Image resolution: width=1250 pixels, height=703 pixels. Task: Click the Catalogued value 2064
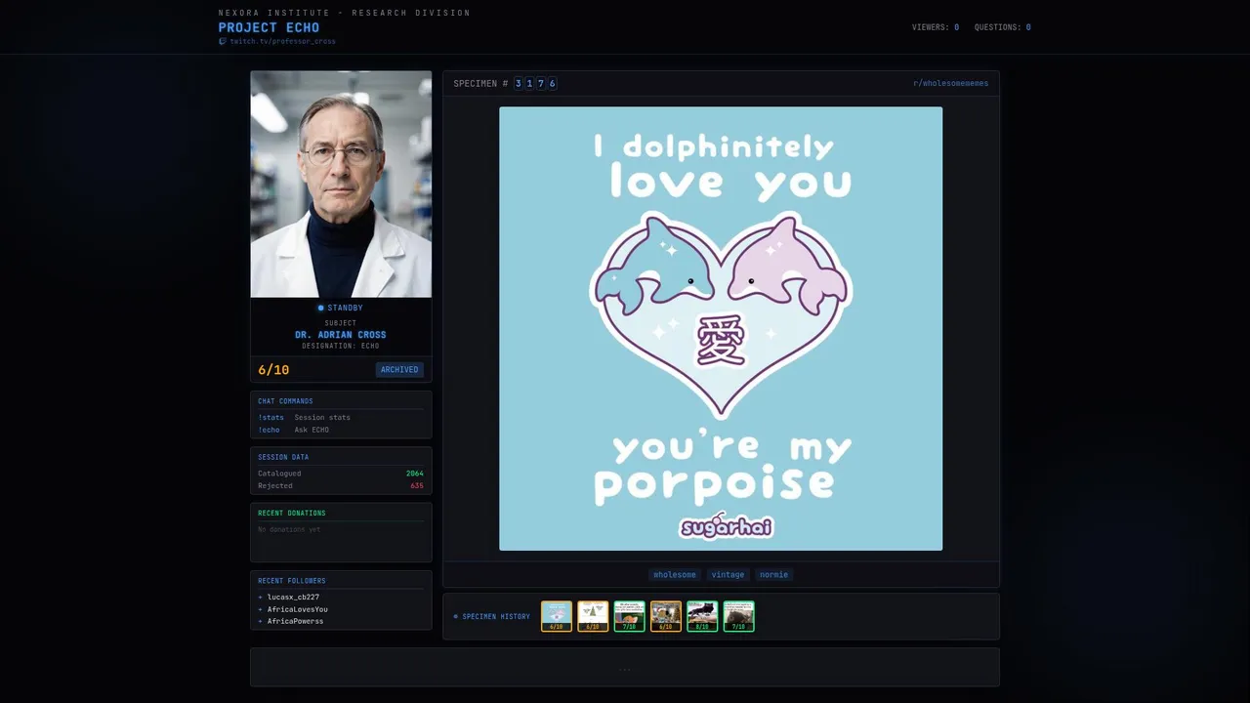click(x=415, y=474)
